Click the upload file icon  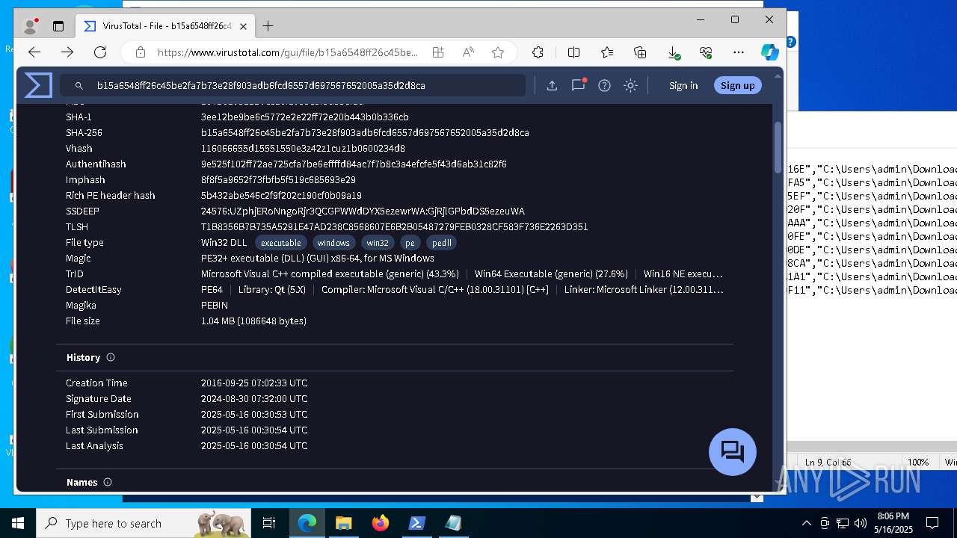552,86
